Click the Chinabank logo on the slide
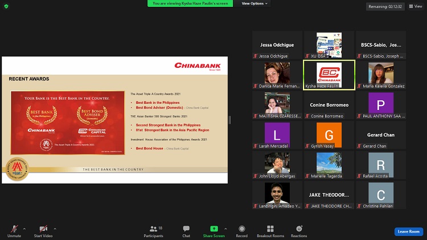Screen dimensions: 427x240 point(198,66)
